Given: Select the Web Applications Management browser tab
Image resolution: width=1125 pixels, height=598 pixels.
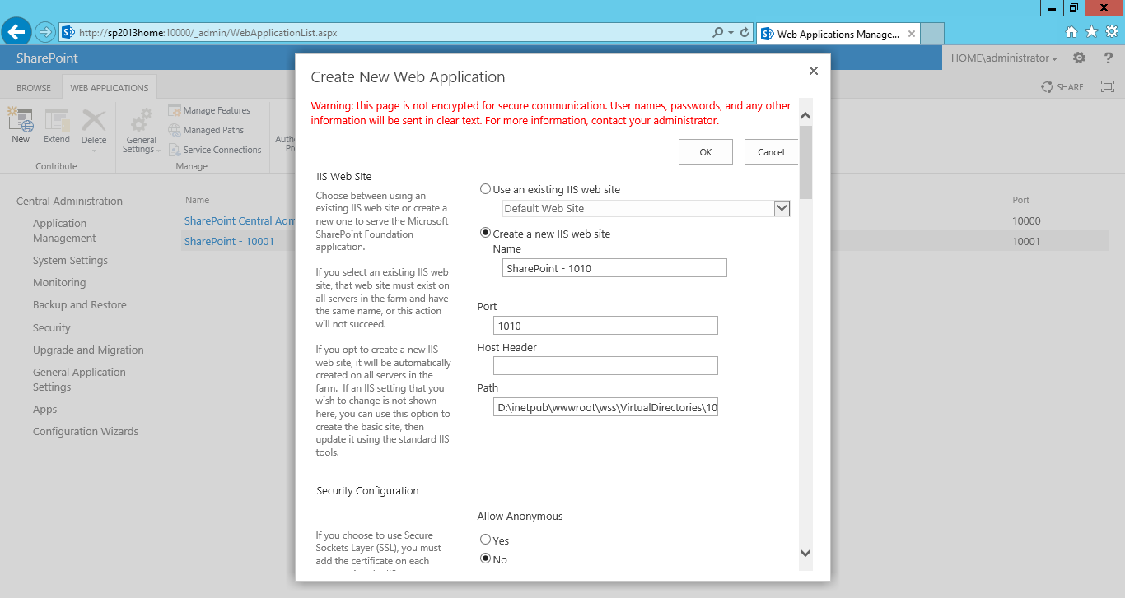Looking at the screenshot, I should tap(838, 34).
